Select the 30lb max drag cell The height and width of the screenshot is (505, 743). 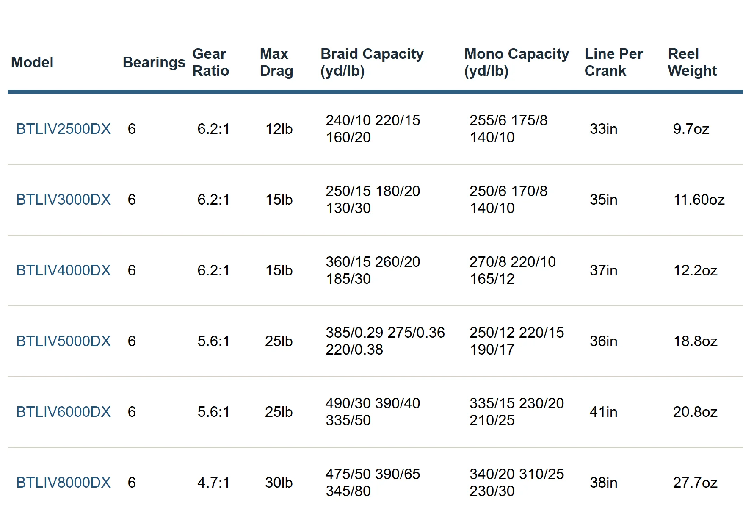[x=279, y=483]
